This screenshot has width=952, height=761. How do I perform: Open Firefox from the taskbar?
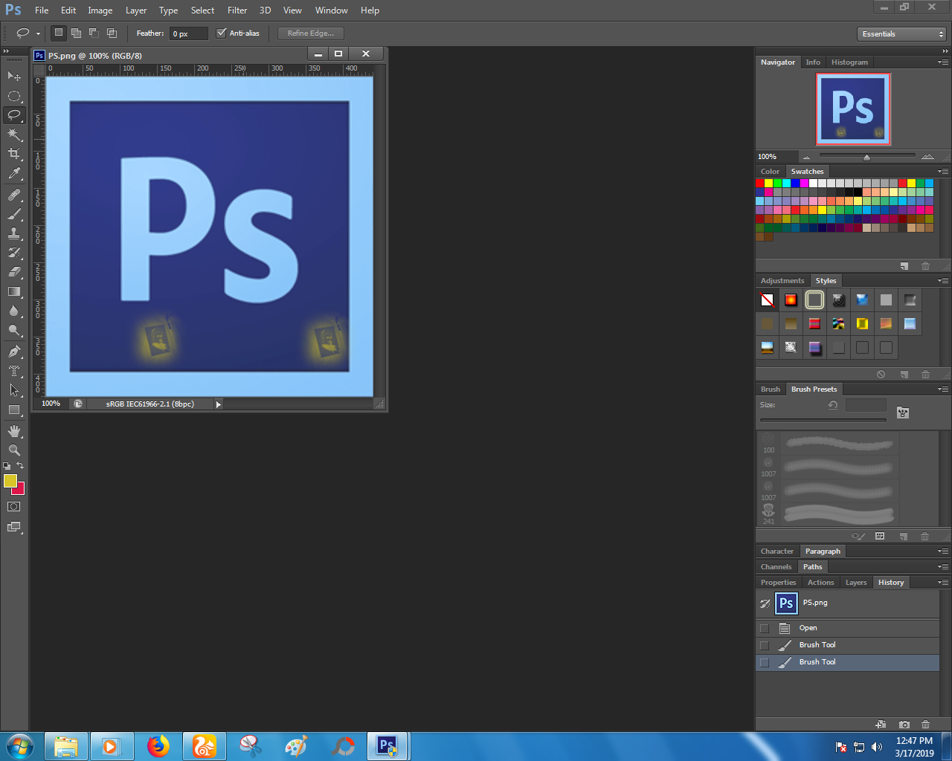click(158, 746)
